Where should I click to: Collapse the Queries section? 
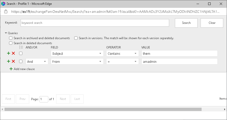6,33
